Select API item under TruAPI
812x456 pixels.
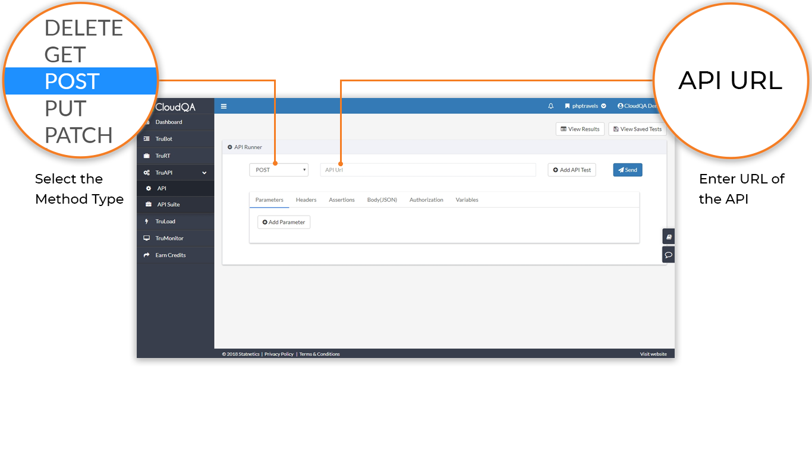tap(175, 188)
